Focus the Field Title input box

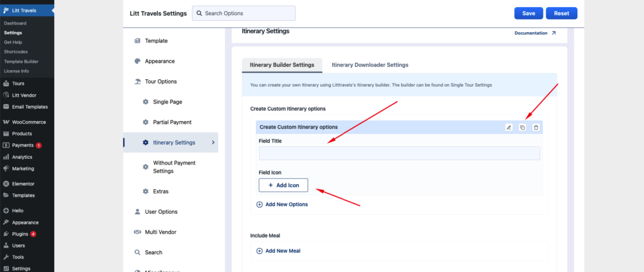pos(399,153)
